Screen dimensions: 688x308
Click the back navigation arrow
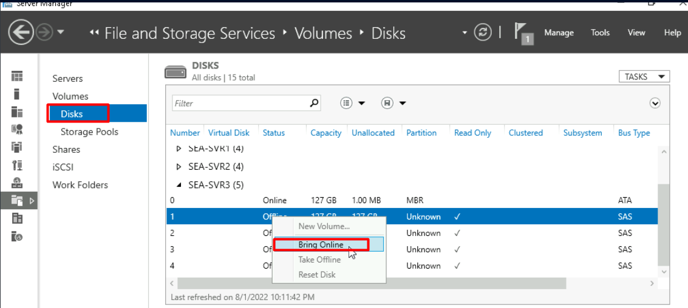tap(21, 33)
